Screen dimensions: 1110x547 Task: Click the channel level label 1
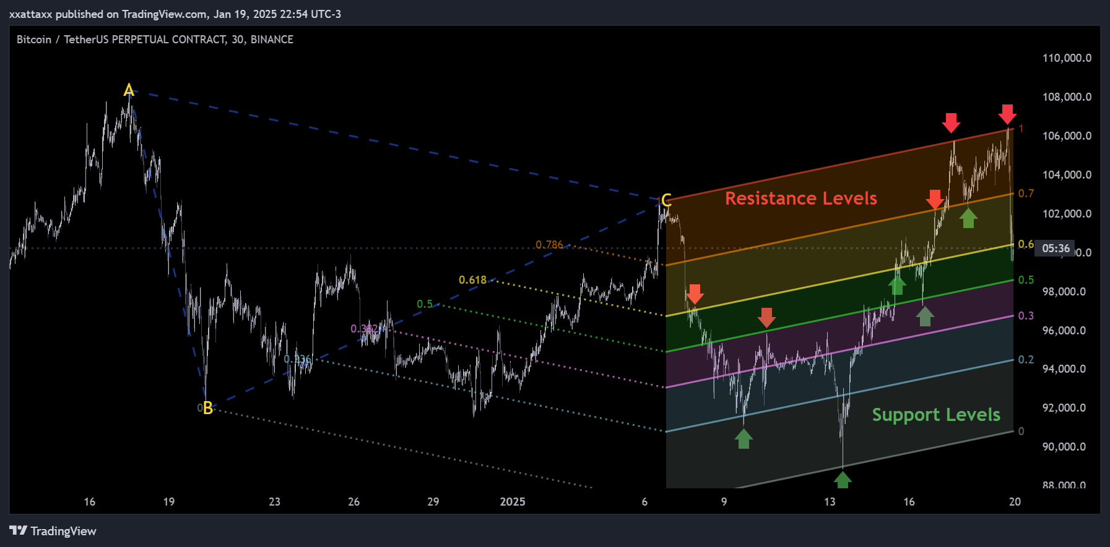click(1021, 129)
